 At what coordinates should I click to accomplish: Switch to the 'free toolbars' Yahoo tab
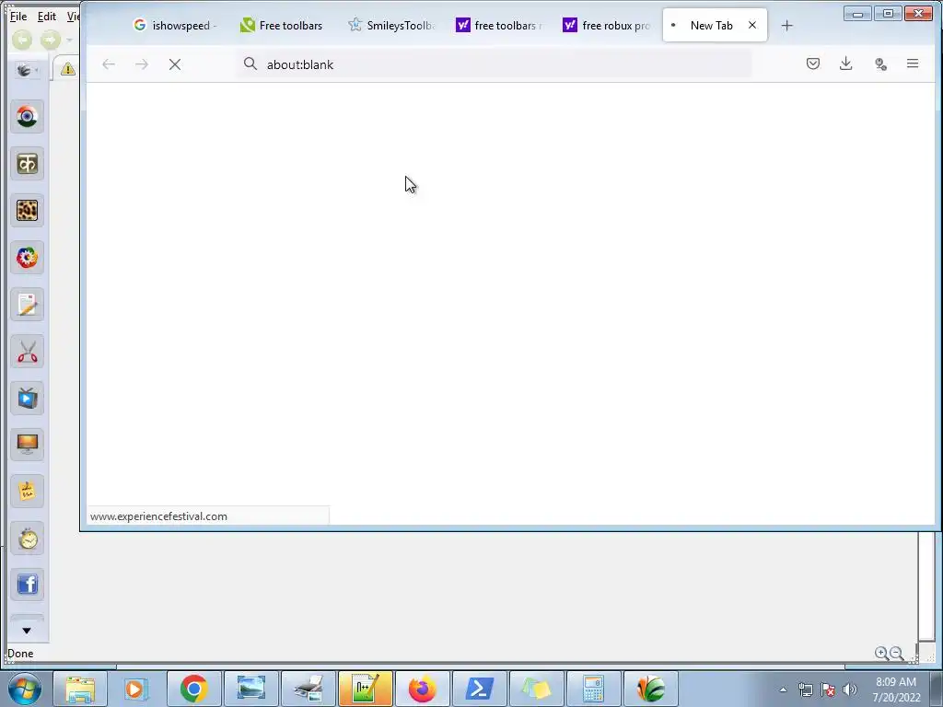pyautogui.click(x=499, y=25)
